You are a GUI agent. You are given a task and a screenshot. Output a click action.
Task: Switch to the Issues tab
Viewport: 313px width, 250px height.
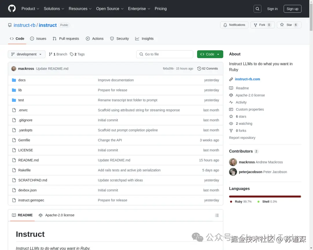(x=38, y=39)
